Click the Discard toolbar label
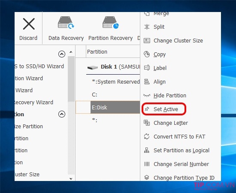Screen dimensions: 236x193 coord(28,38)
